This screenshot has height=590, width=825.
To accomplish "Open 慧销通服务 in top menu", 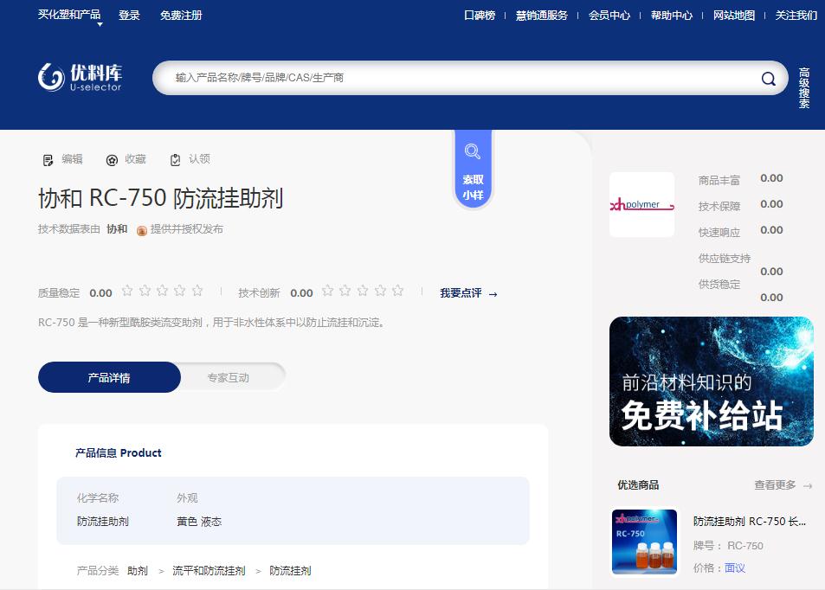I will tap(541, 16).
